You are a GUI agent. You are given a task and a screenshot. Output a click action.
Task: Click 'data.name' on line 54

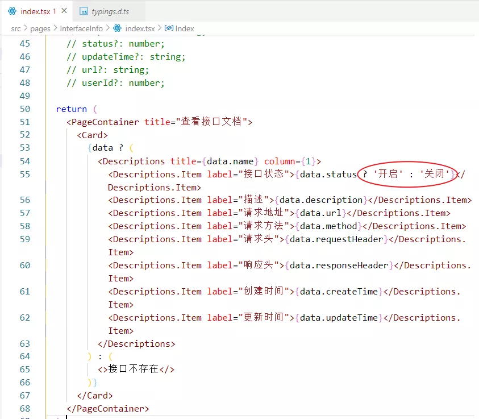tap(230, 161)
